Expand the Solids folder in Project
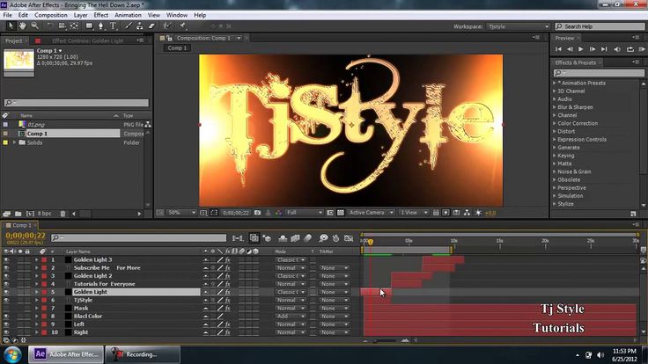Viewport: 648px width, 364px height. coord(14,142)
